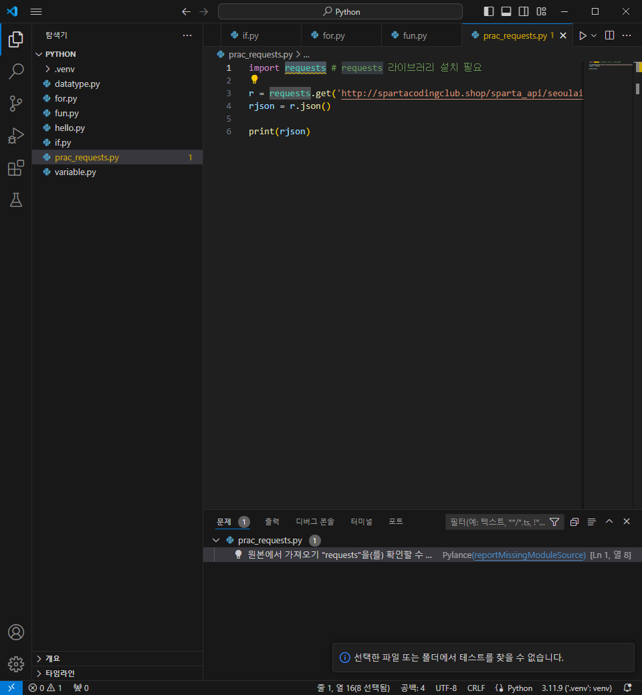
Task: Switch to the fun.py editor tab
Action: coord(421,35)
